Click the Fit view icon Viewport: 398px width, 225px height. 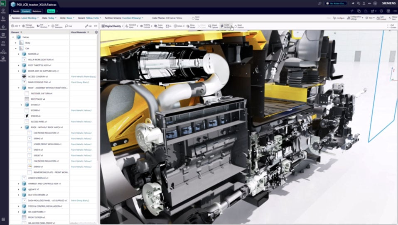[x=169, y=26]
